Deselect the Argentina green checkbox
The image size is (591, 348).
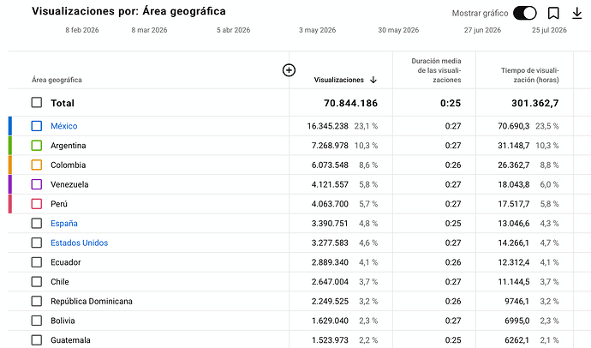click(x=37, y=146)
